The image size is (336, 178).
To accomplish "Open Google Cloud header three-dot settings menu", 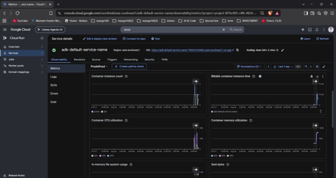I will (324, 30).
